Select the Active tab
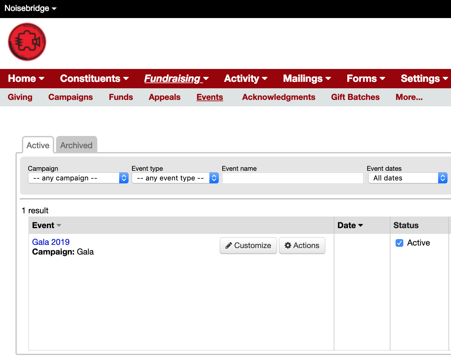 (38, 145)
